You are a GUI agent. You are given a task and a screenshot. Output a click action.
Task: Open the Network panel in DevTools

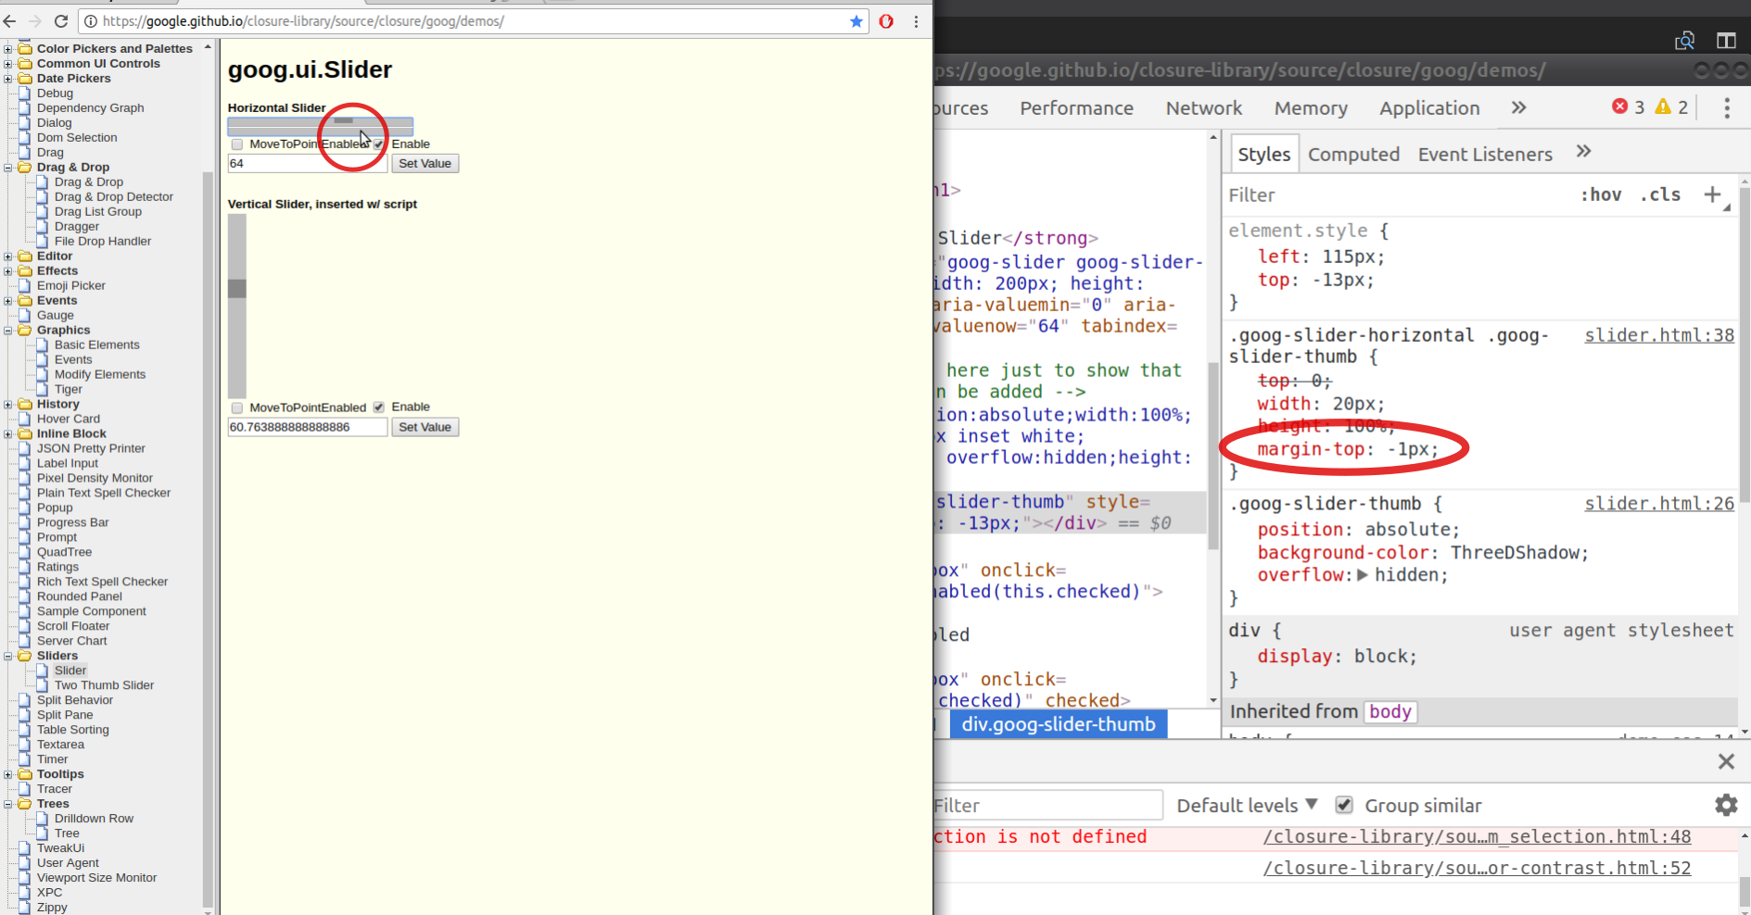click(x=1203, y=107)
